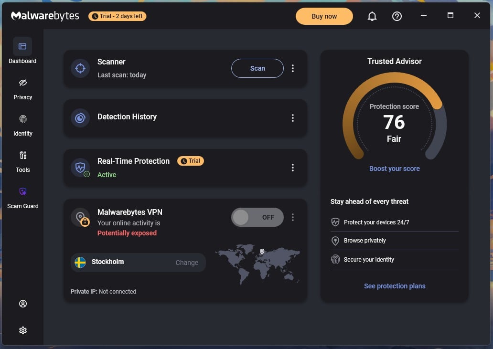Open the notifications bell icon
The width and height of the screenshot is (493, 349).
(x=372, y=16)
